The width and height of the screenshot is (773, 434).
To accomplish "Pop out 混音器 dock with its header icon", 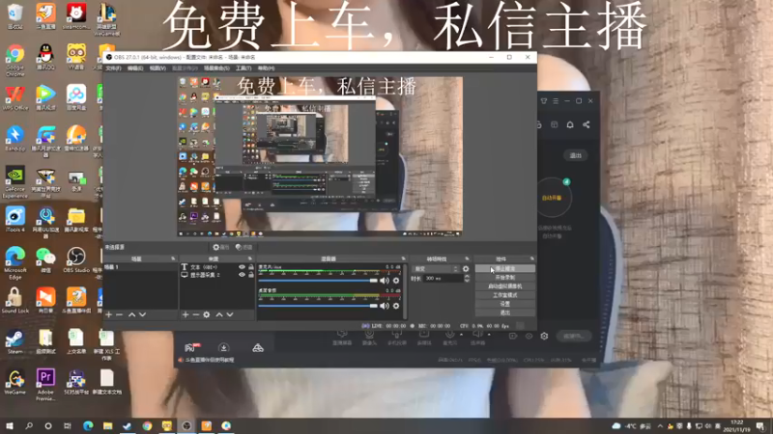I will click(x=403, y=258).
